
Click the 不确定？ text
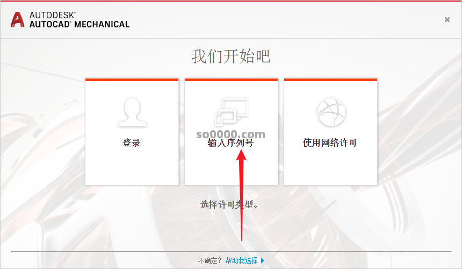(x=210, y=261)
